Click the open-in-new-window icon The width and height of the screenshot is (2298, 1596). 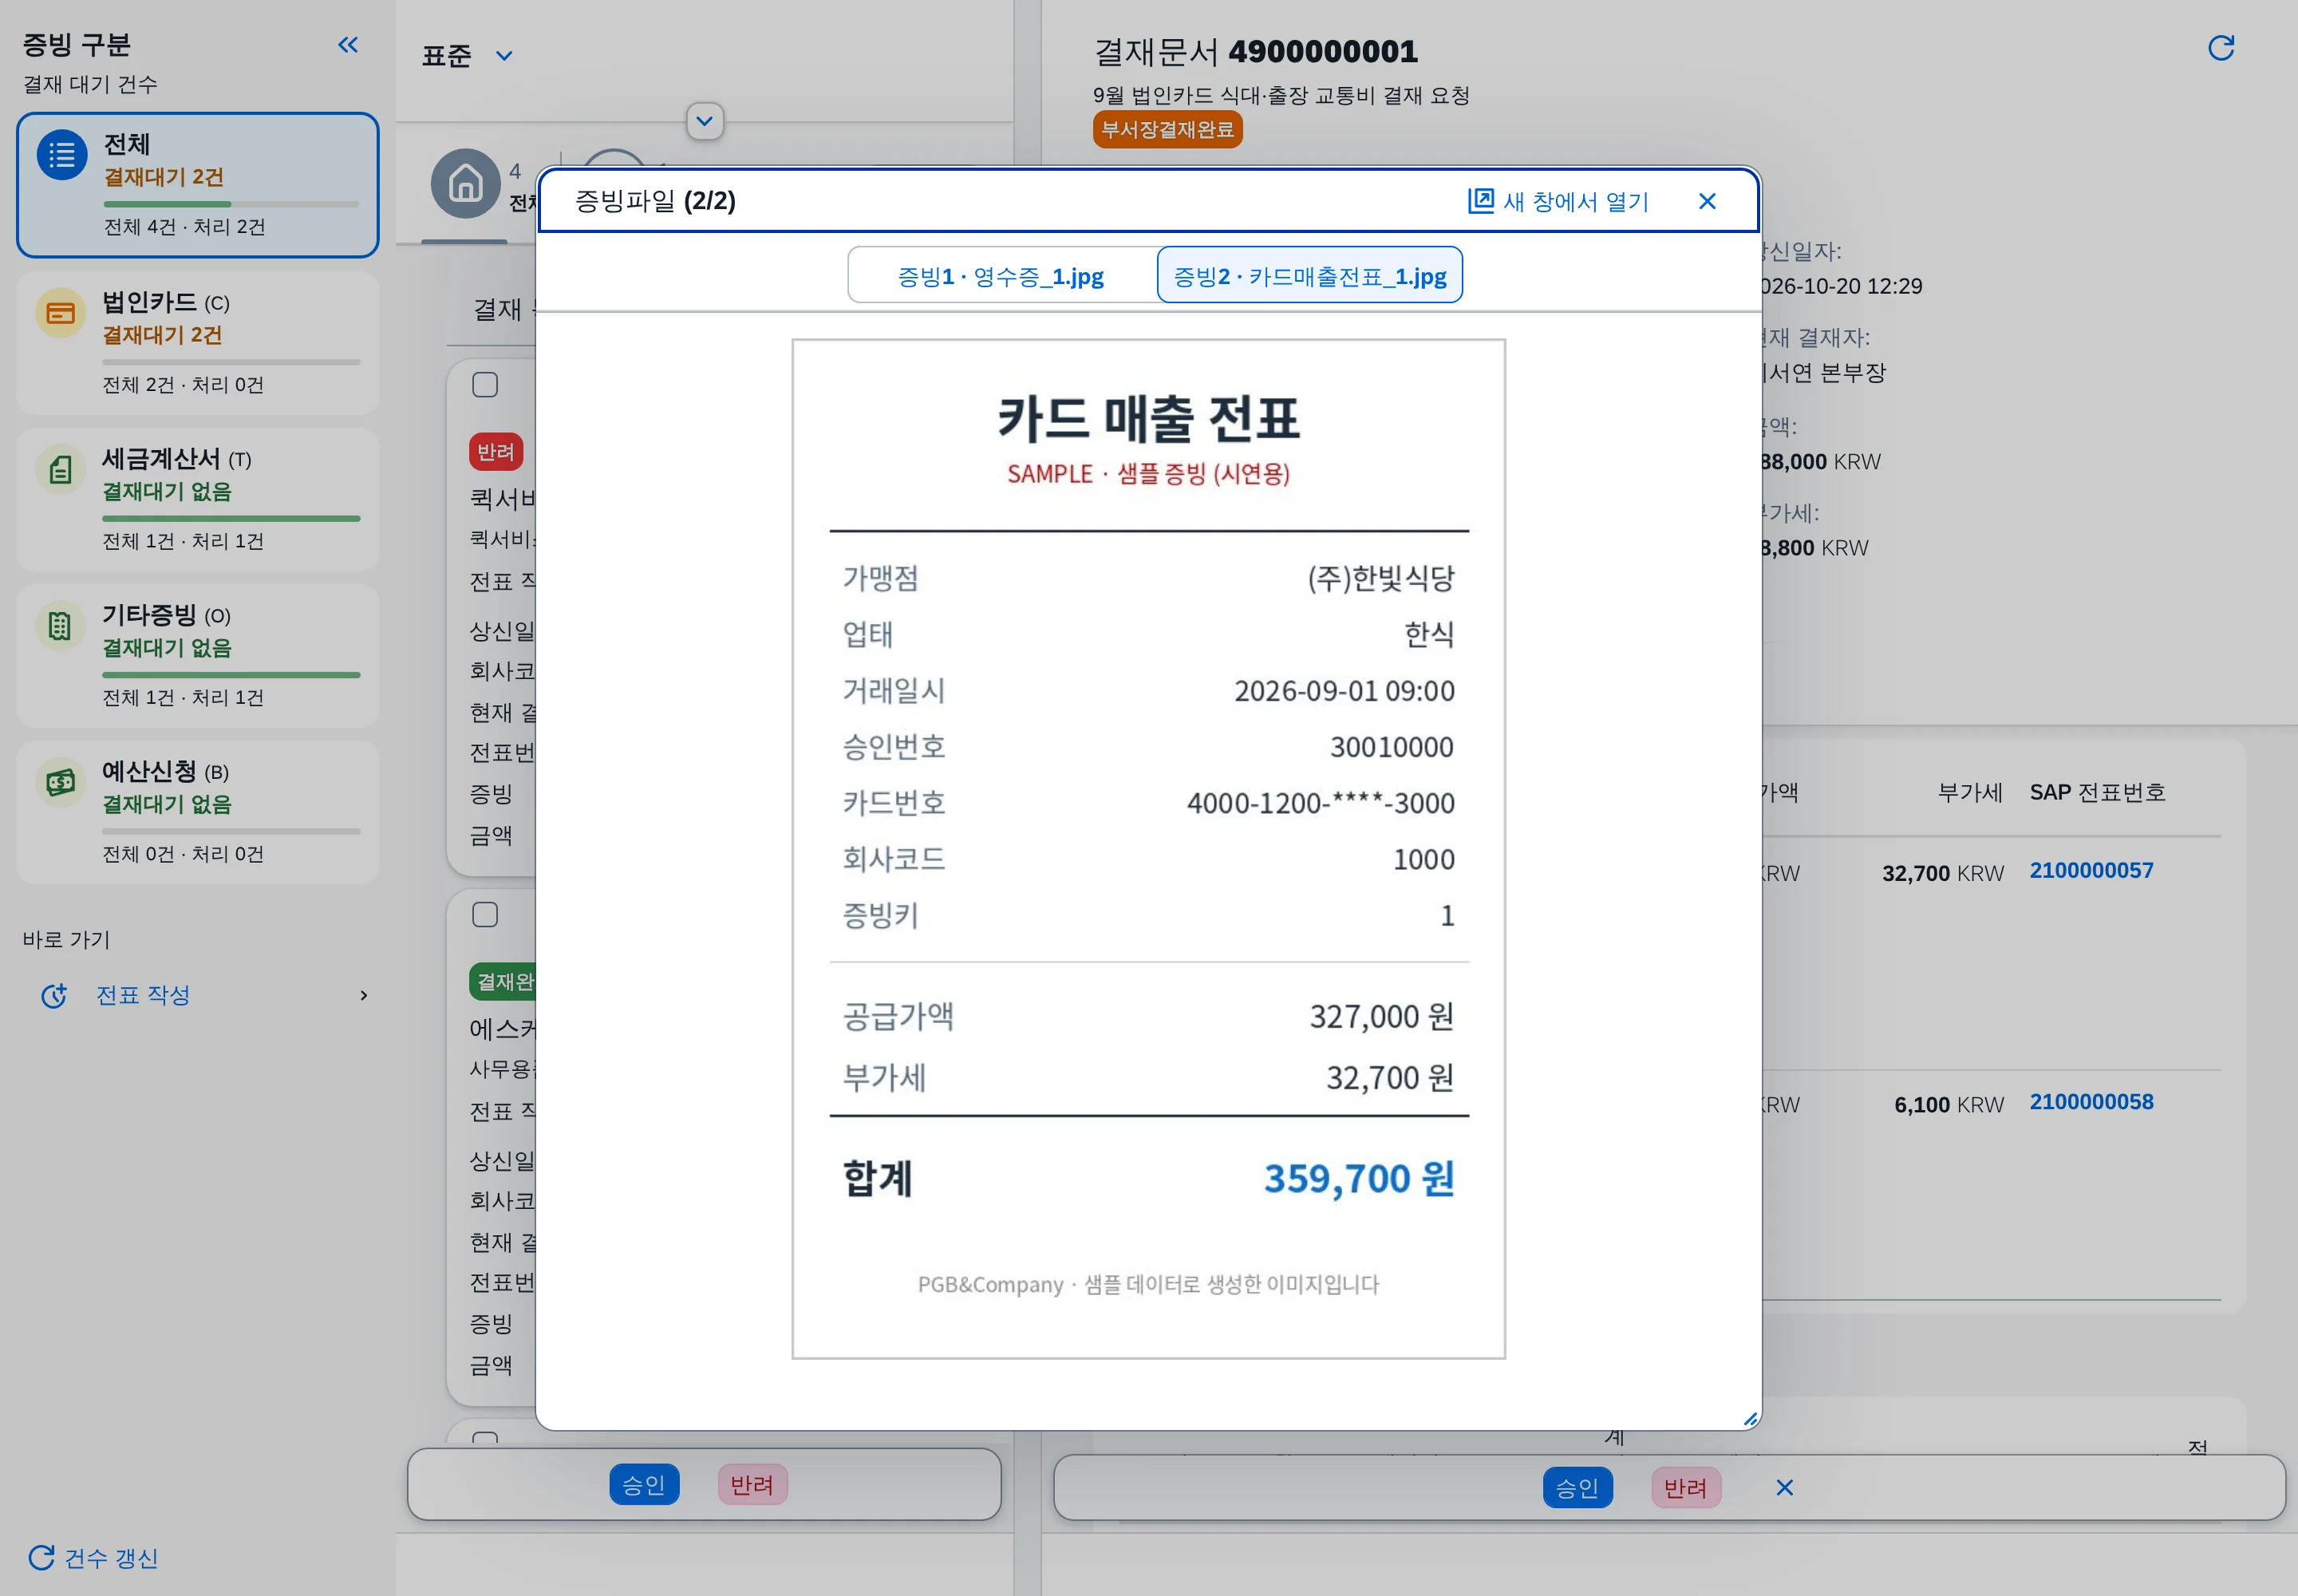pos(1480,201)
